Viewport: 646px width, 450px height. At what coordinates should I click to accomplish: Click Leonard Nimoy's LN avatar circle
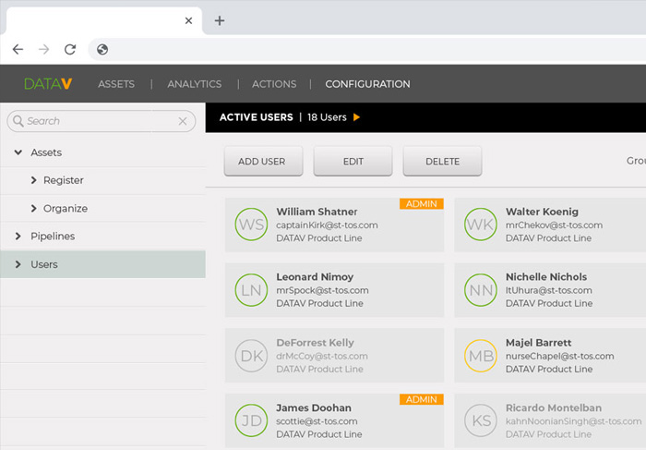click(x=251, y=290)
